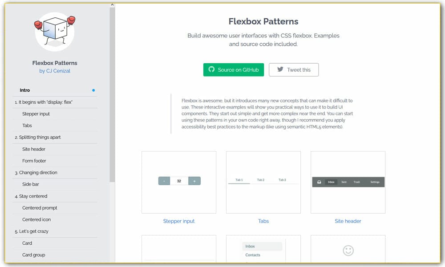Click the mail envelope icon in Site header preview

tap(318, 182)
